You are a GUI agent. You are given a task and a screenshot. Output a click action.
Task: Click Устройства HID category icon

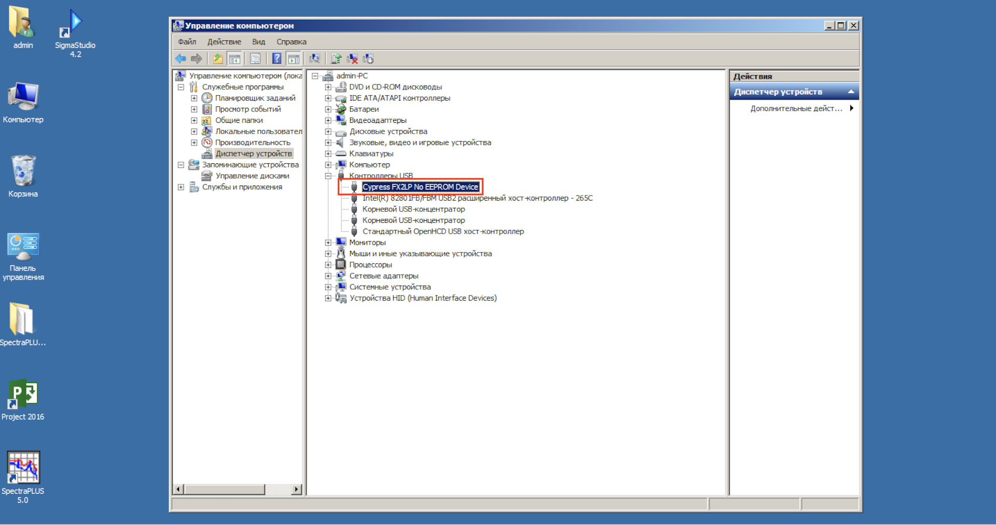[x=341, y=298]
